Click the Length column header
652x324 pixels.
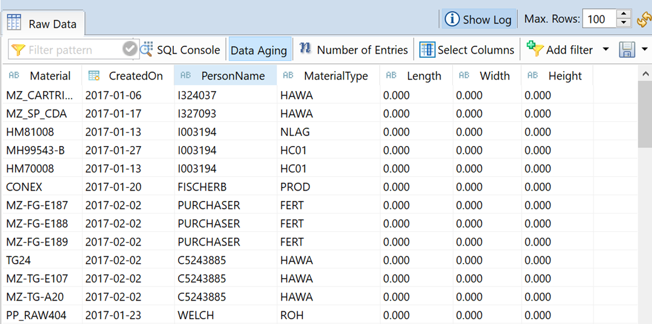(416, 75)
